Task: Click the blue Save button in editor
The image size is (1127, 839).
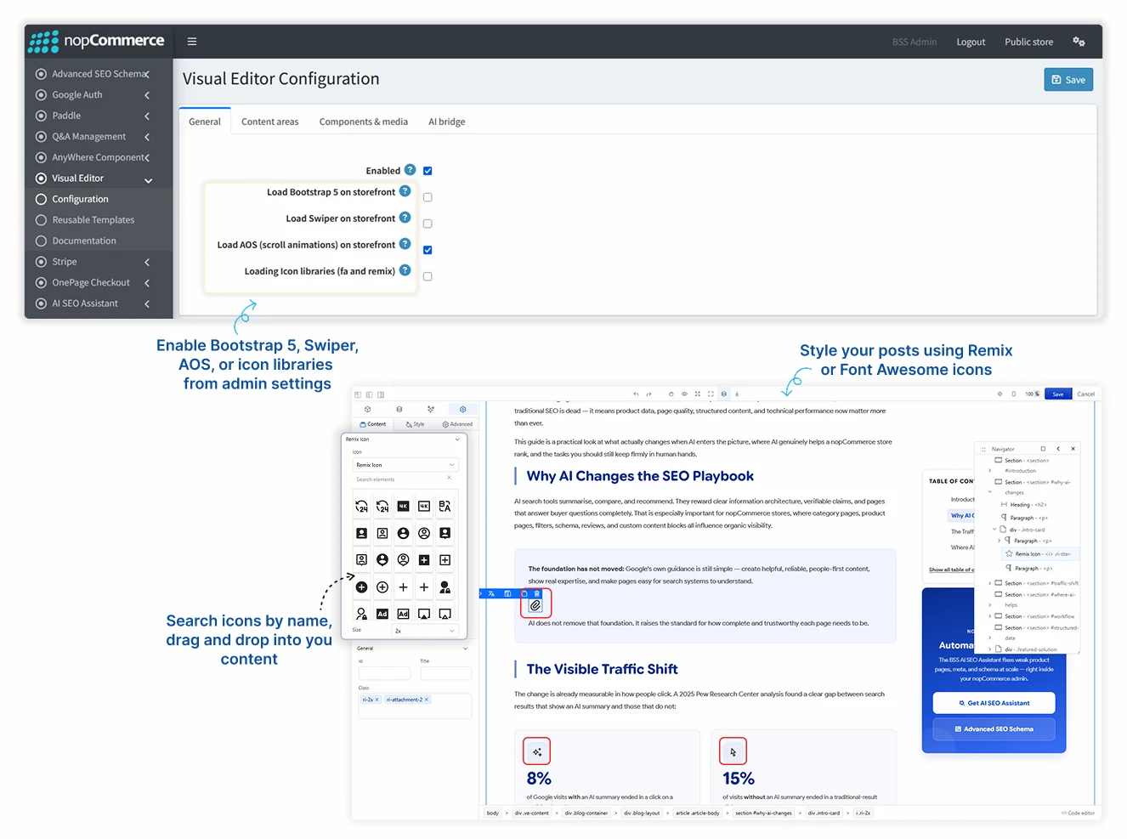Action: coord(1058,394)
